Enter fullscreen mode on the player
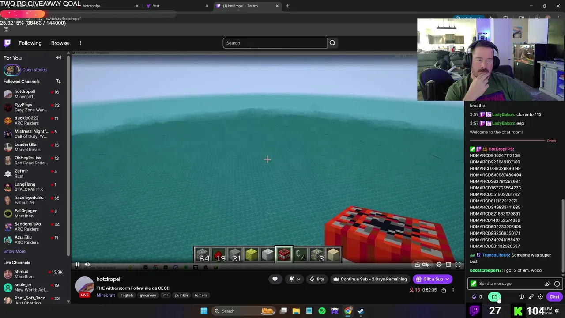Image resolution: width=565 pixels, height=318 pixels. (458, 265)
